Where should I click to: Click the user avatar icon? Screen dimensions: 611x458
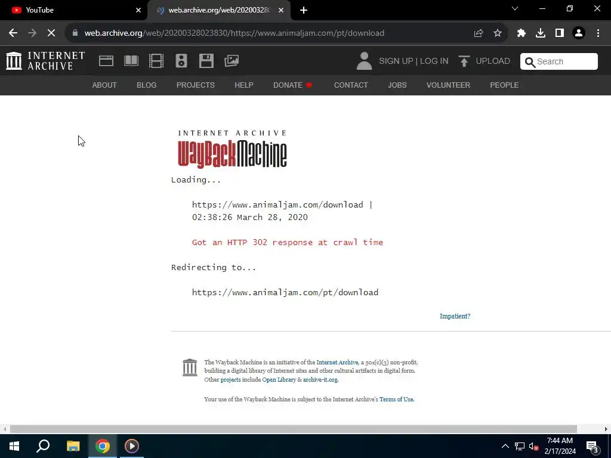pos(365,61)
